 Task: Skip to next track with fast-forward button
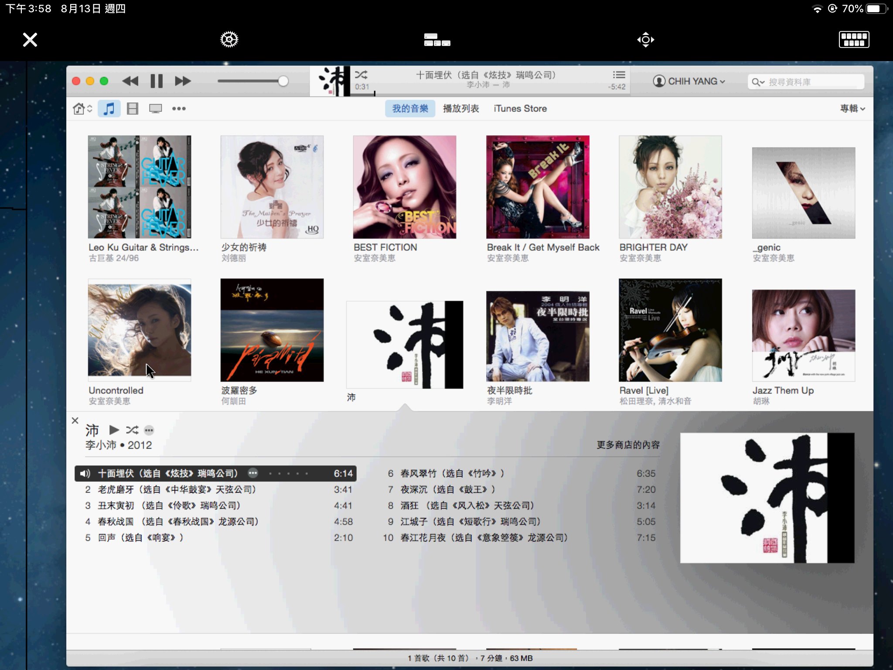tap(183, 81)
